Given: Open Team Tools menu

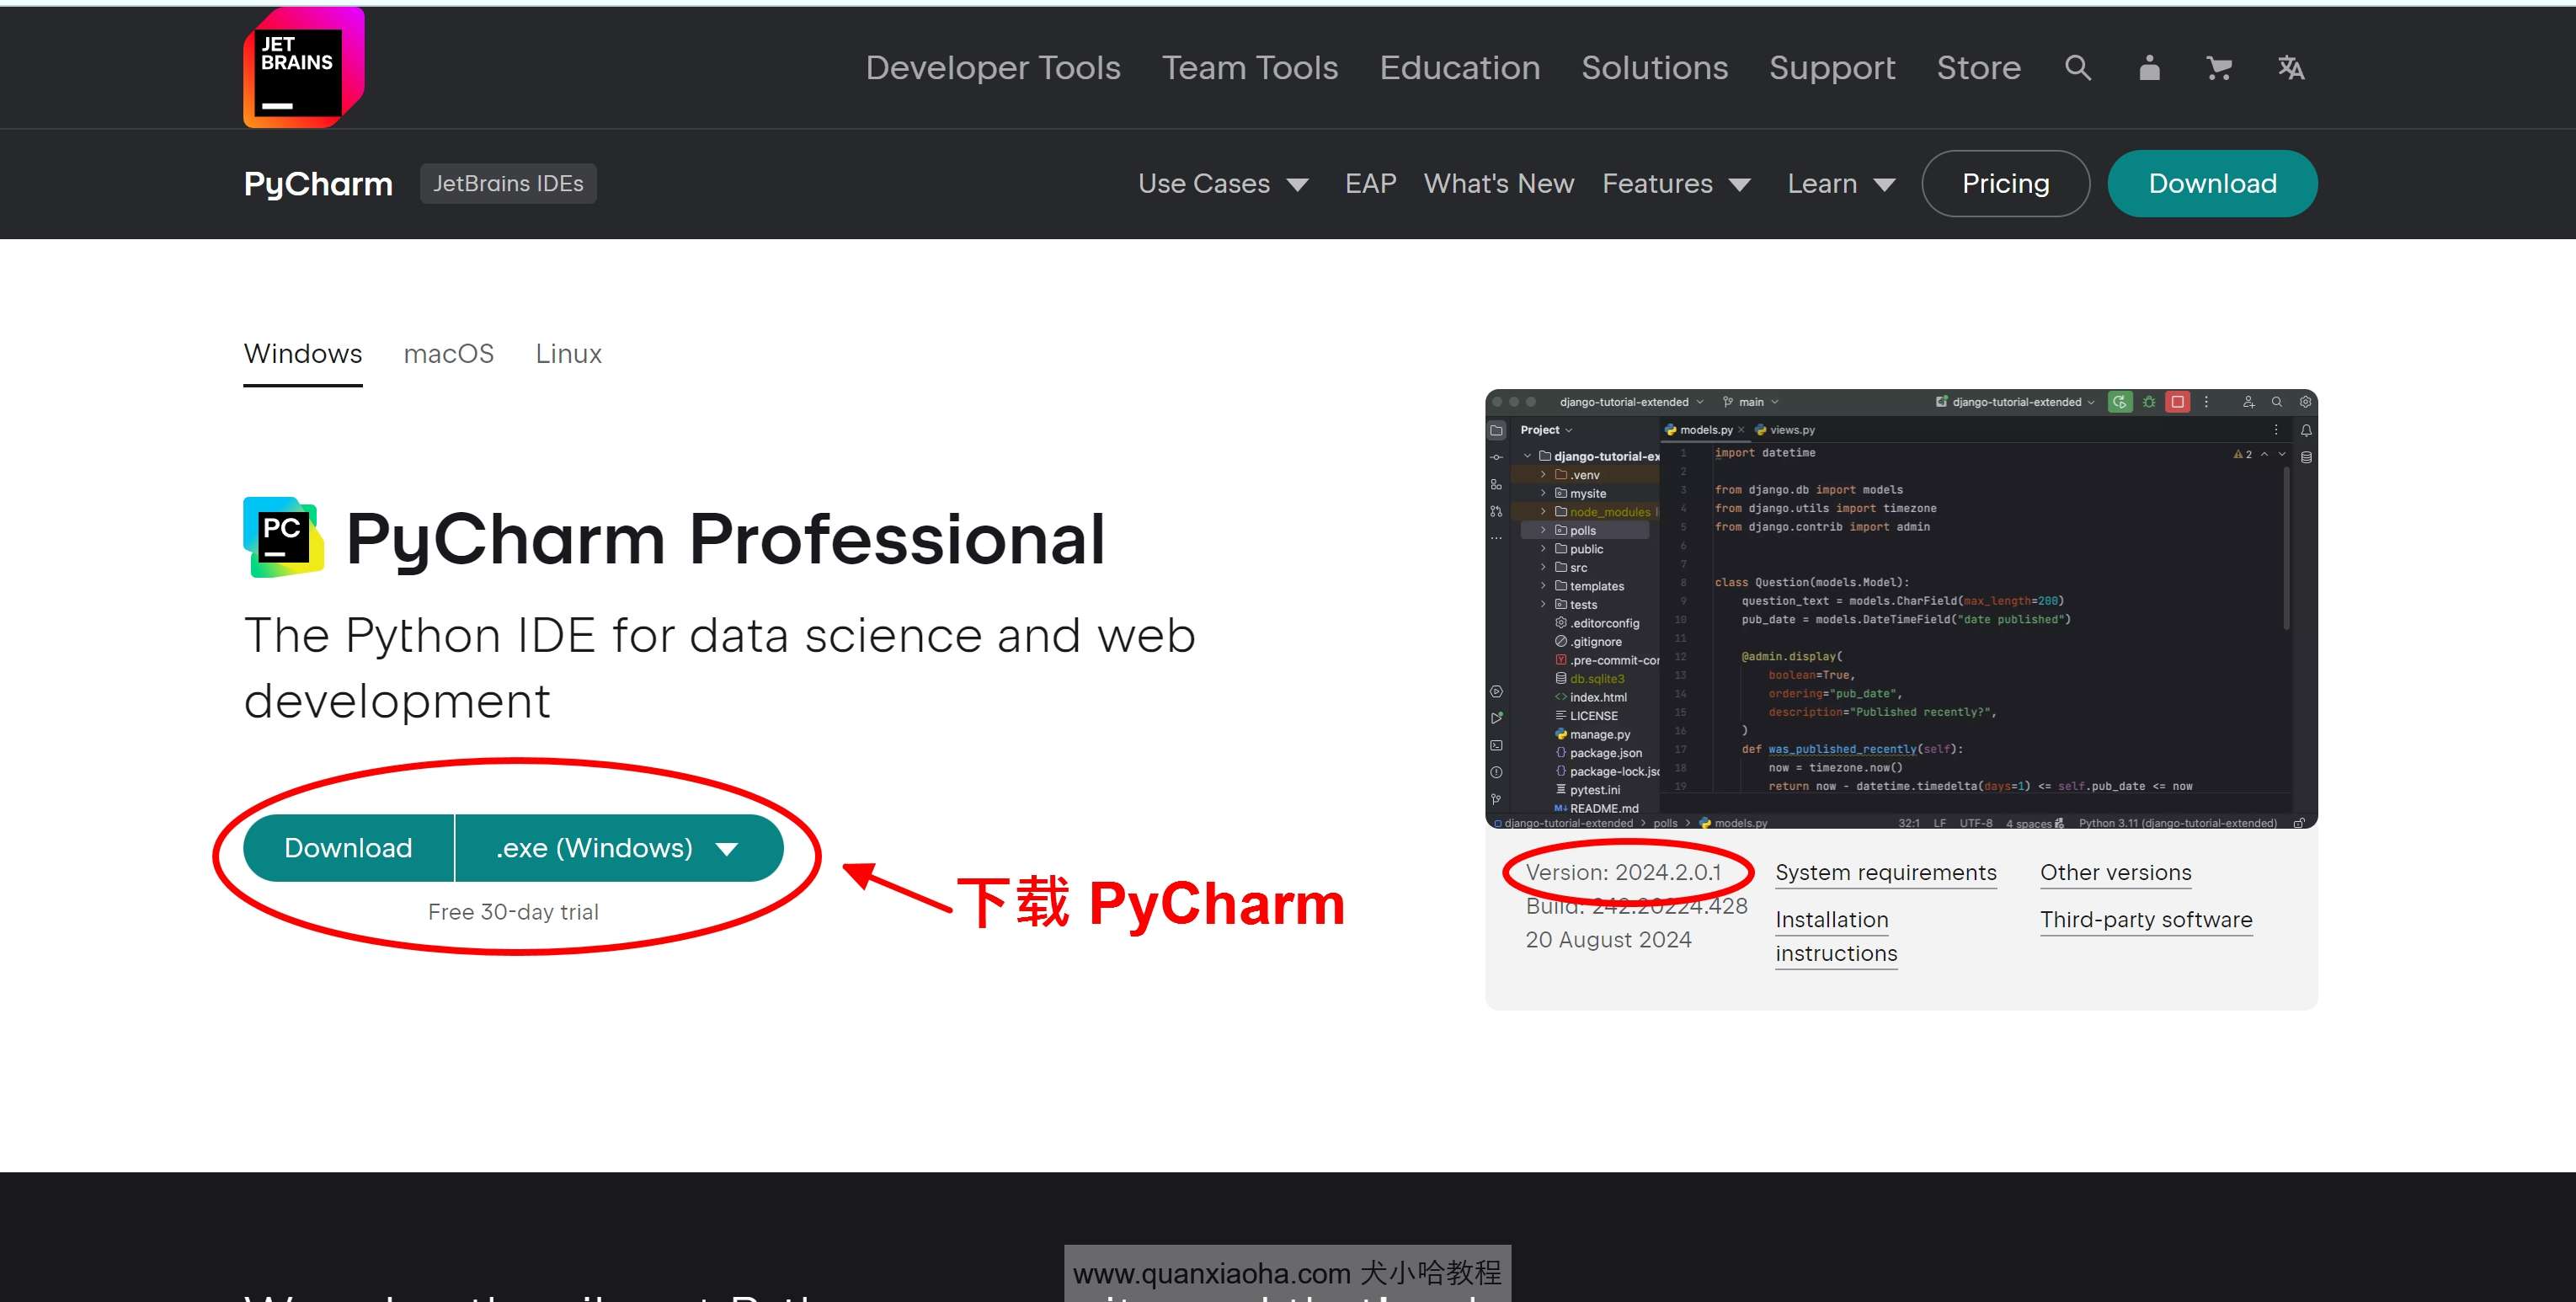Looking at the screenshot, I should [1250, 68].
